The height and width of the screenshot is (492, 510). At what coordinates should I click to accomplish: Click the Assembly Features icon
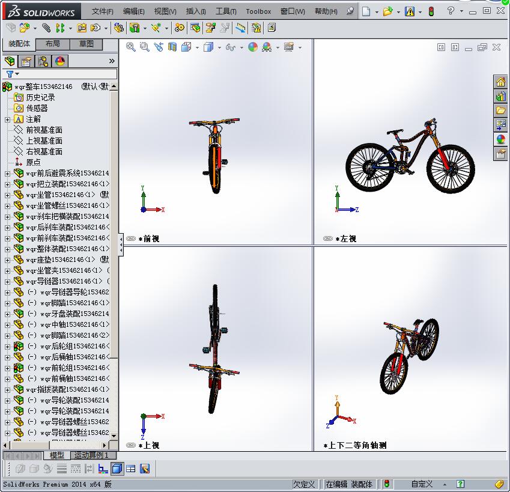point(135,28)
